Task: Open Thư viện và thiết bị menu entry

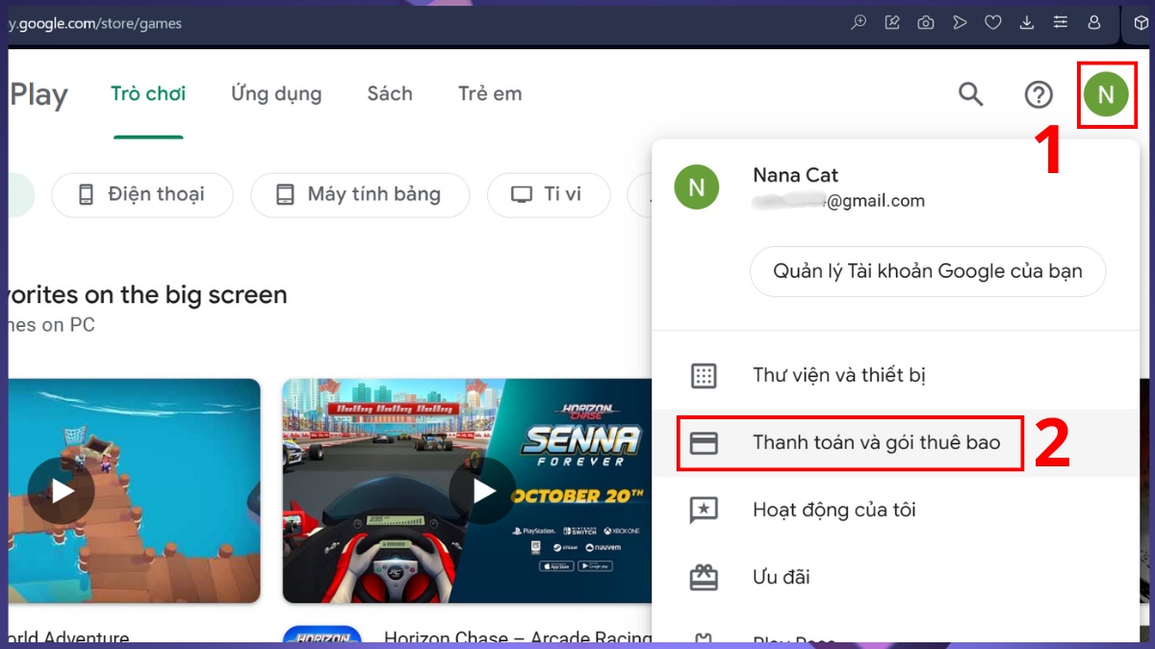Action: click(x=895, y=375)
